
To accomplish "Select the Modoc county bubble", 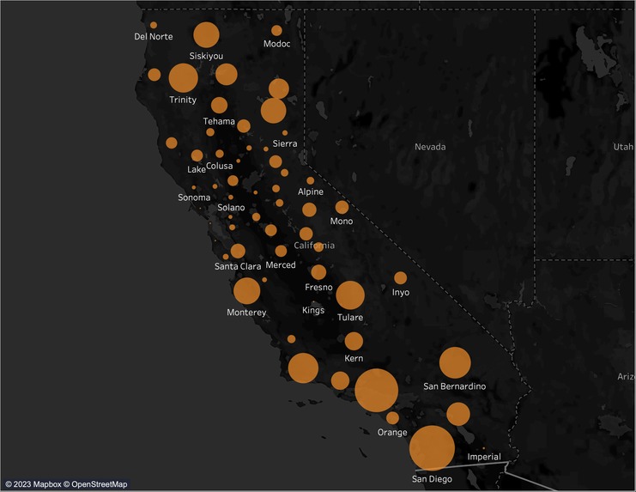I will pyautogui.click(x=276, y=30).
